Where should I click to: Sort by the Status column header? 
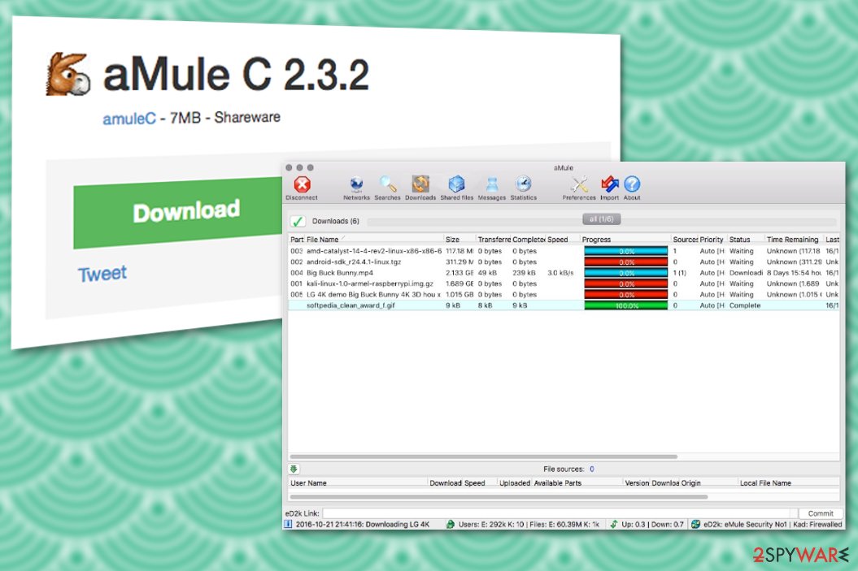coord(745,240)
